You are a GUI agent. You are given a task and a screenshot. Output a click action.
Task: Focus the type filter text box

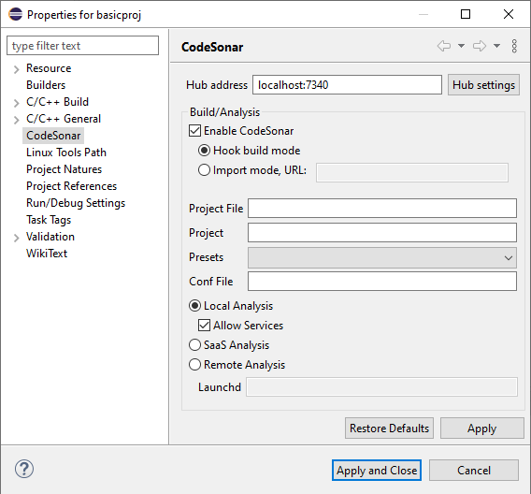82,46
